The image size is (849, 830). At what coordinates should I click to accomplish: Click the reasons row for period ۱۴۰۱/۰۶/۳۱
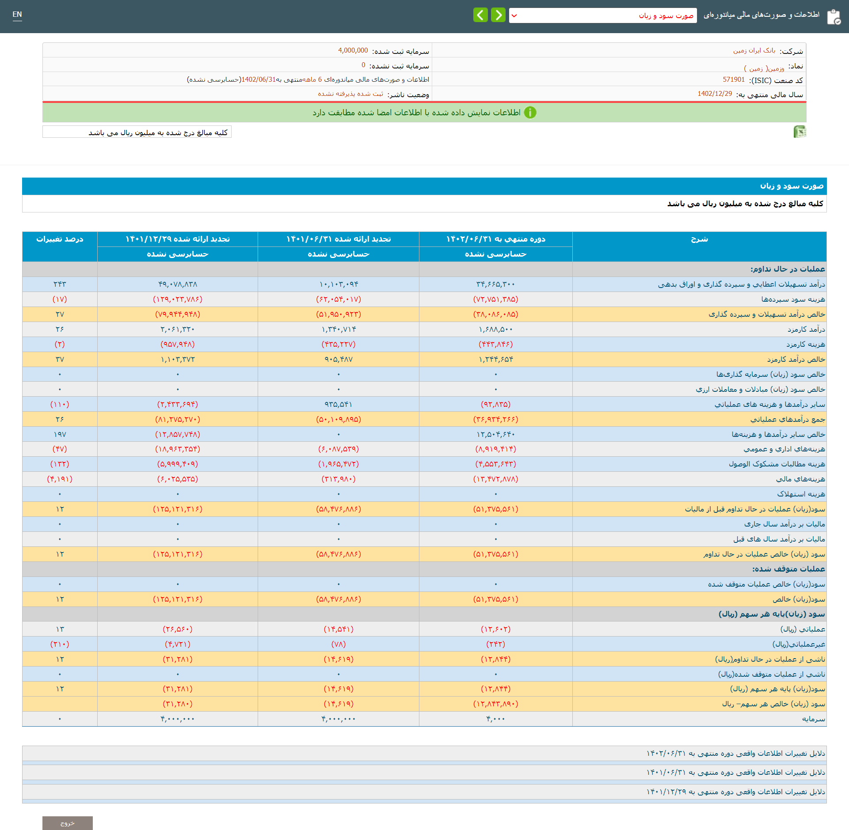point(424,773)
